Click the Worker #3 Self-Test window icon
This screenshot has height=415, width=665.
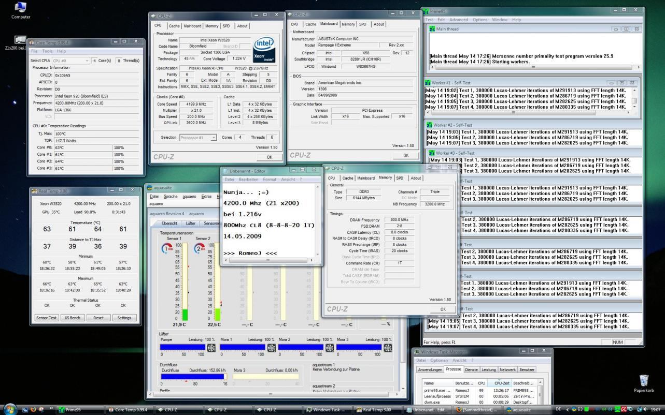[432, 153]
